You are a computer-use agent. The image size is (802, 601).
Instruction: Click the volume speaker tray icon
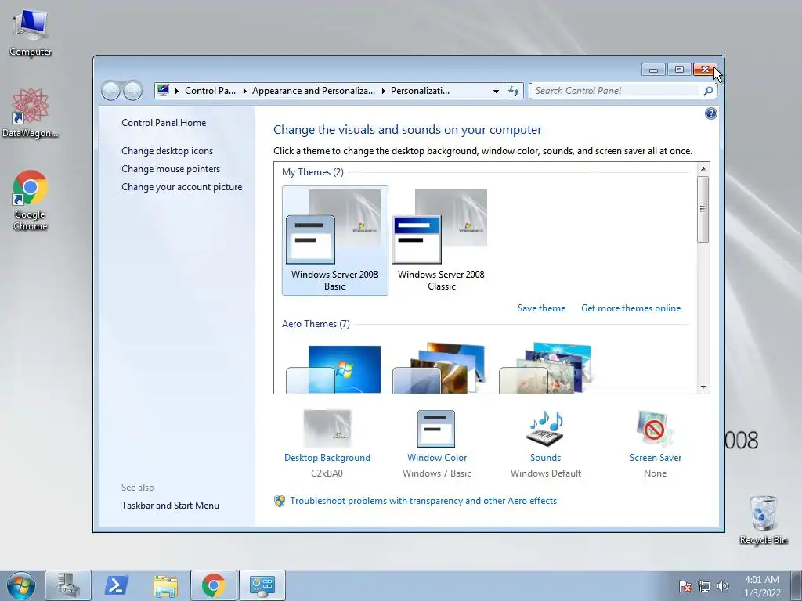[x=722, y=586]
